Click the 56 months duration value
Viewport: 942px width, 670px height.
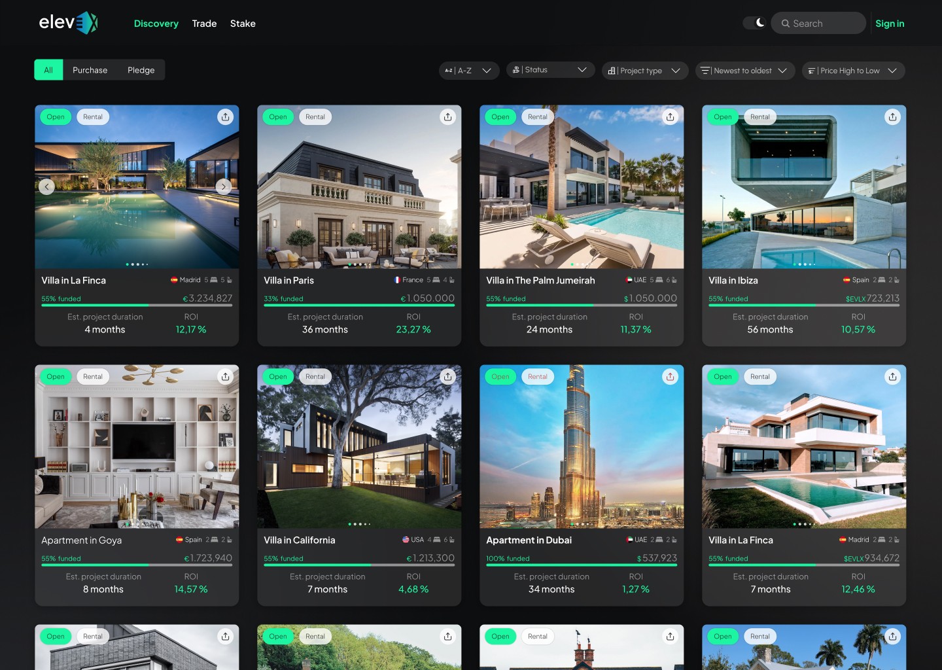click(x=770, y=329)
